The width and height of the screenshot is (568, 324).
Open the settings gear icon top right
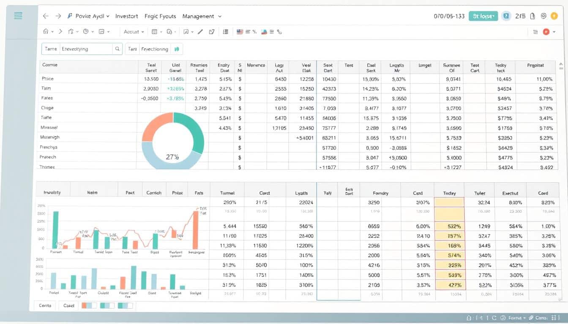tap(543, 16)
